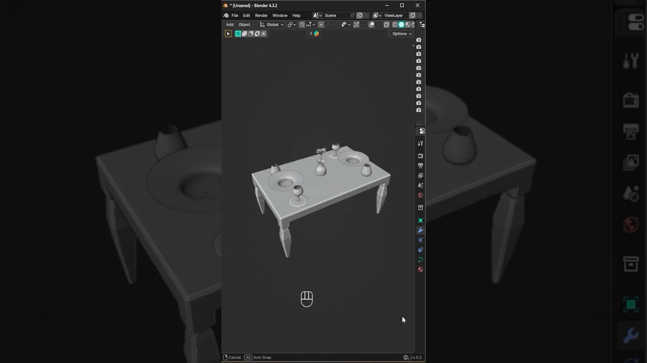Image resolution: width=647 pixels, height=363 pixels.
Task: Click the add view layer icon
Action: coord(412,16)
